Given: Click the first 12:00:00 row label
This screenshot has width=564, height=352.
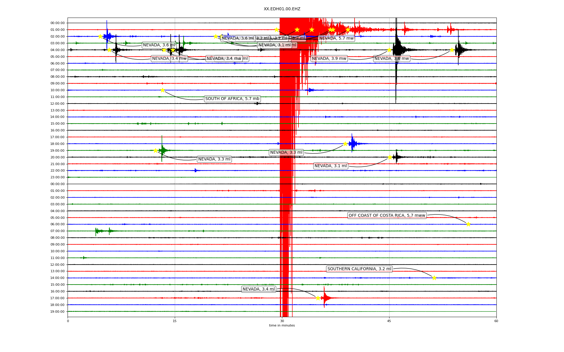Looking at the screenshot, I should [58, 104].
